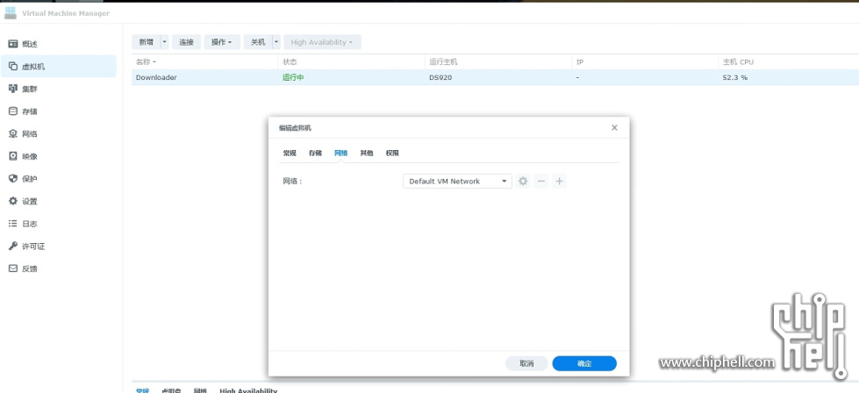Click the 新增 create button

pos(146,42)
